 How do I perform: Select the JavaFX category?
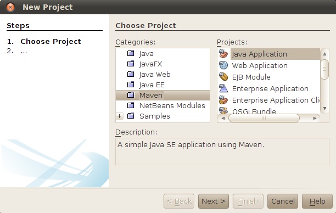pyautogui.click(x=150, y=64)
